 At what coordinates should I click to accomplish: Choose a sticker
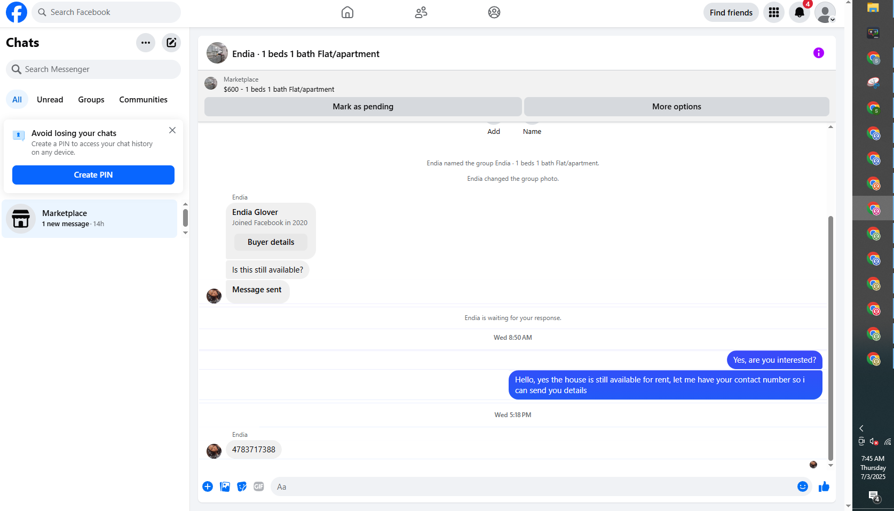coord(242,486)
